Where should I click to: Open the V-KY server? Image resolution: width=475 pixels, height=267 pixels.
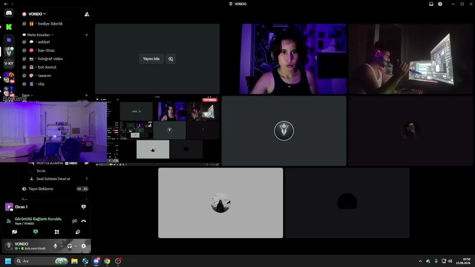9,63
